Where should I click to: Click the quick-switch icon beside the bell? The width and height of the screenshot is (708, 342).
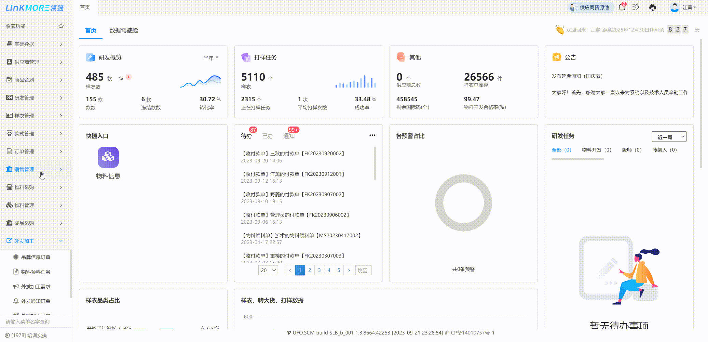636,7
